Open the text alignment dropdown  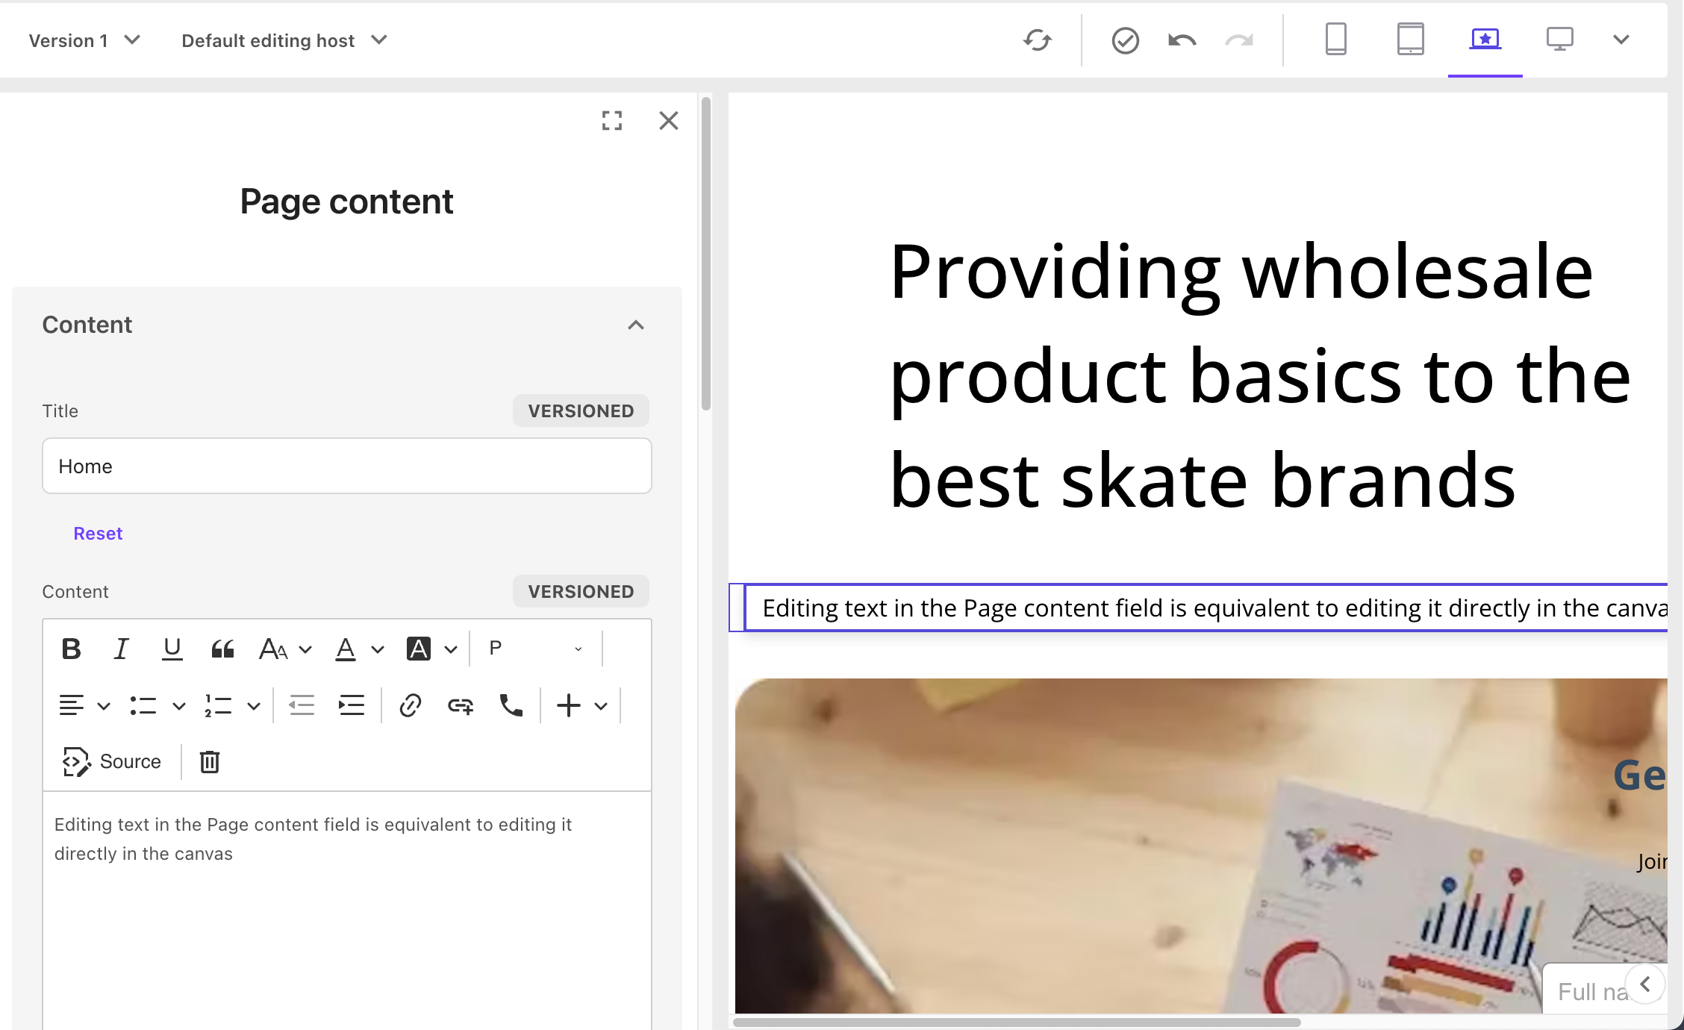coord(84,705)
